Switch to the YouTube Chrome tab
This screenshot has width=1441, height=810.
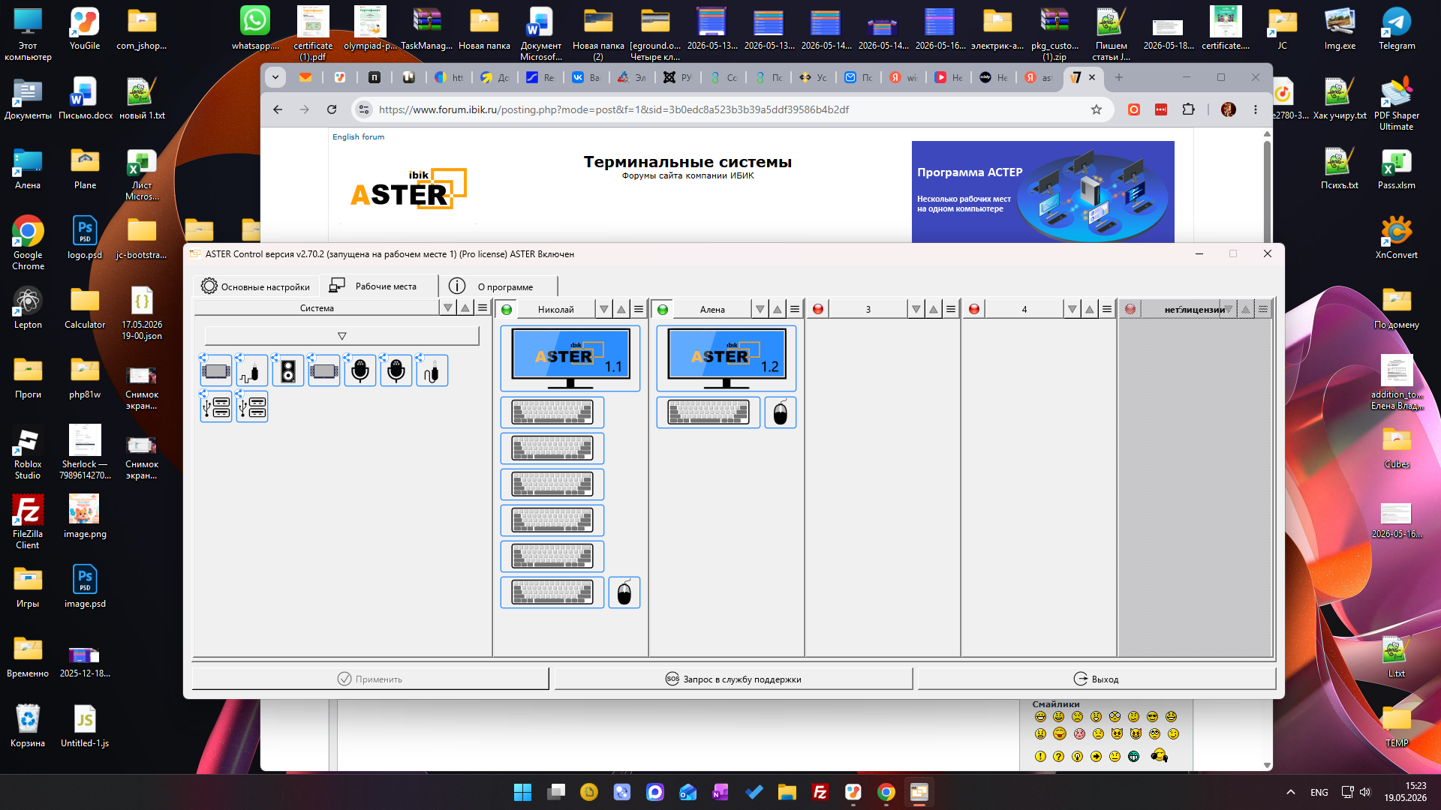tap(949, 77)
